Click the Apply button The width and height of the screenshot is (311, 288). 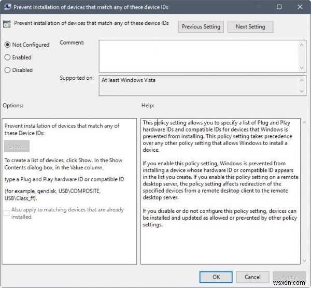(x=289, y=277)
